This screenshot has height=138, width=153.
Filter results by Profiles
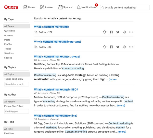[x=8, y=44]
